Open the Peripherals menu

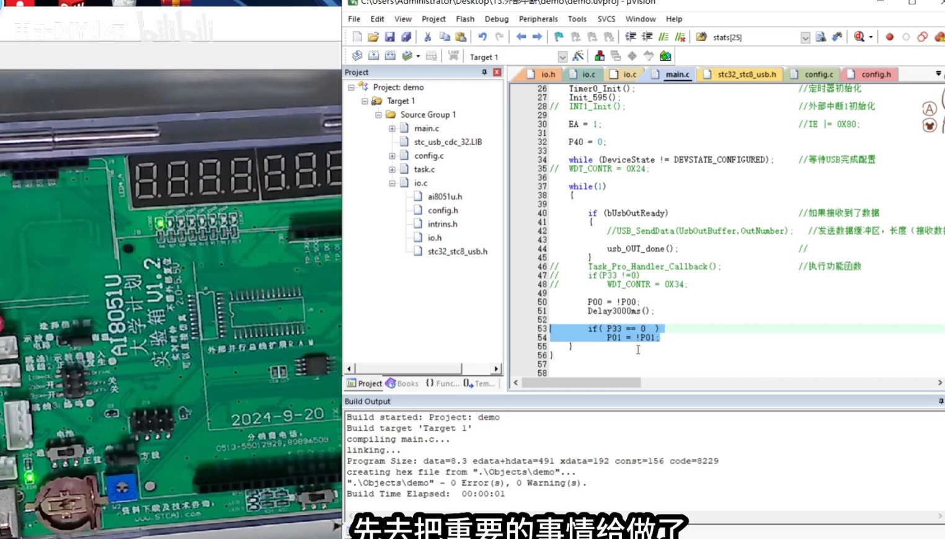[x=538, y=19]
